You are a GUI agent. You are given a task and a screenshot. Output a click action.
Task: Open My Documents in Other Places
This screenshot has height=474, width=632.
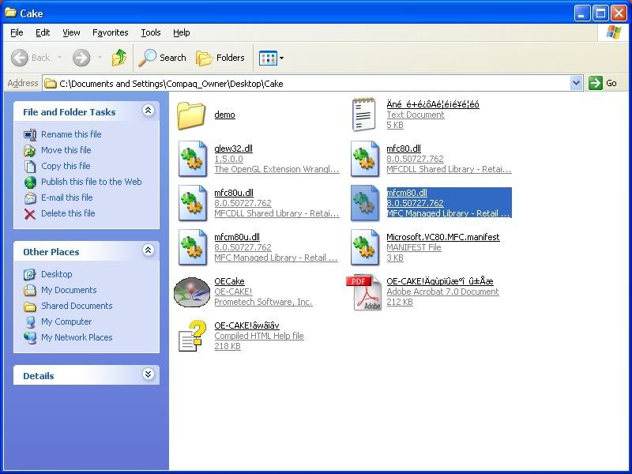click(x=69, y=290)
